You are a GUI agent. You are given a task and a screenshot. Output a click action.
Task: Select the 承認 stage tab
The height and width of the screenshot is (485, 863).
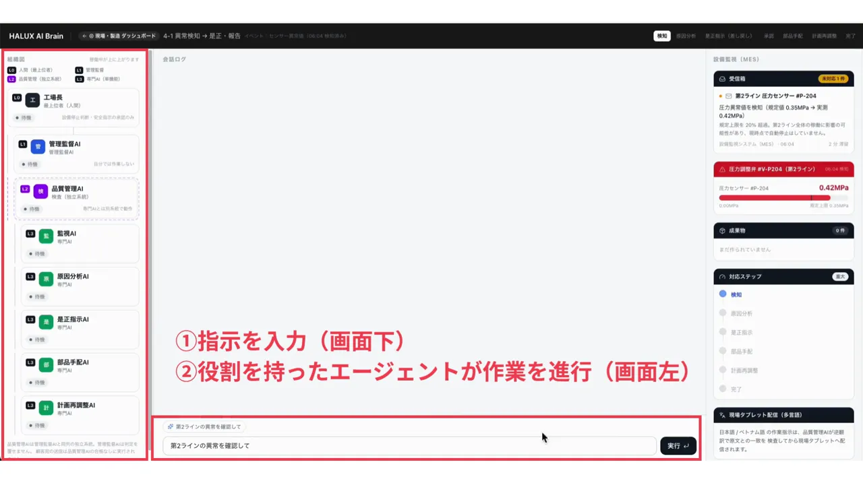coord(768,36)
